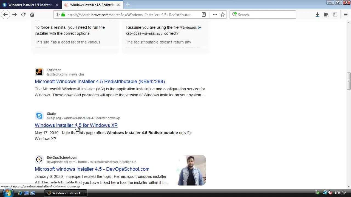
Task: Click the Tacktech site name
Action: tap(54, 70)
